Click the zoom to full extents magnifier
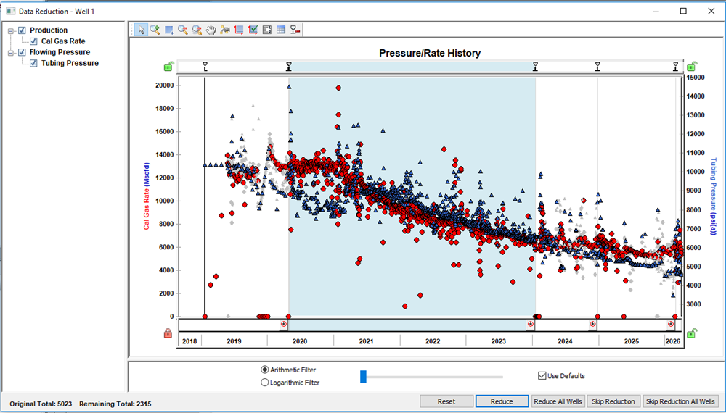The image size is (726, 413). point(197,30)
